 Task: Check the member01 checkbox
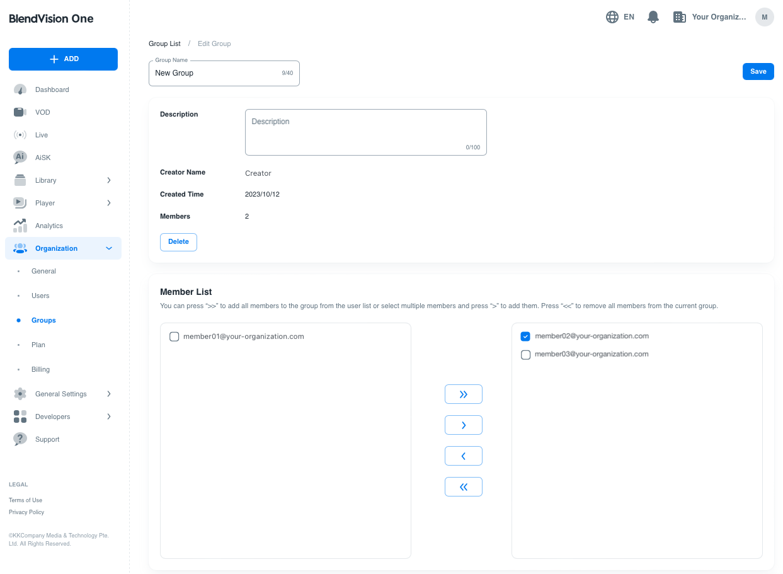(174, 336)
